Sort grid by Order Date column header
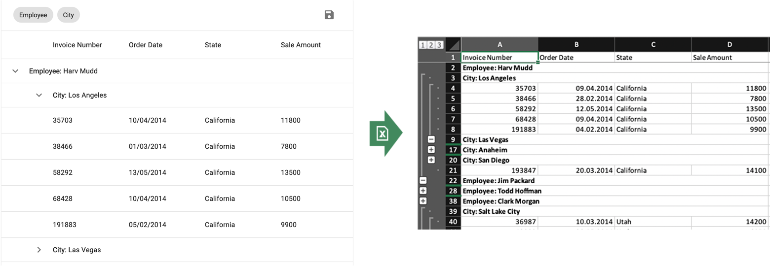770x266 pixels. [146, 45]
